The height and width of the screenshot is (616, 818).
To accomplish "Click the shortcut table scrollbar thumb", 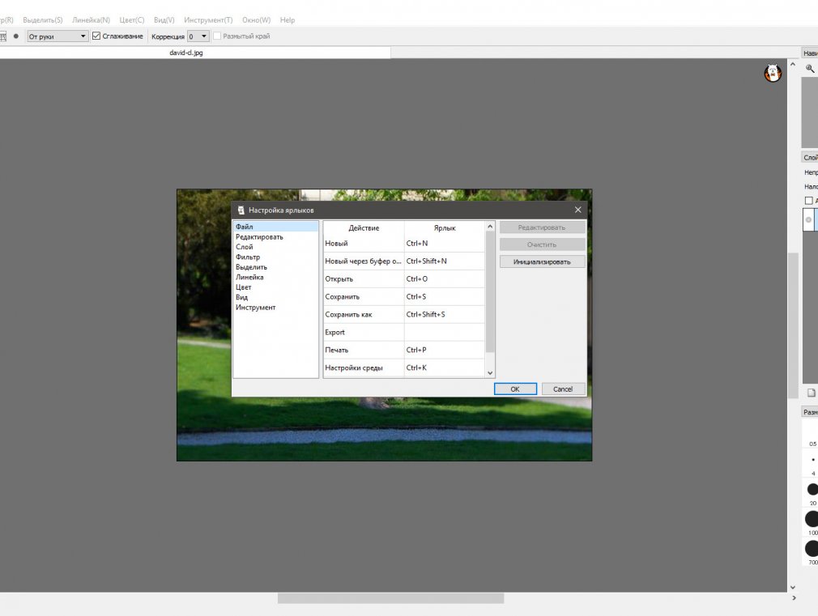I will pos(490,292).
